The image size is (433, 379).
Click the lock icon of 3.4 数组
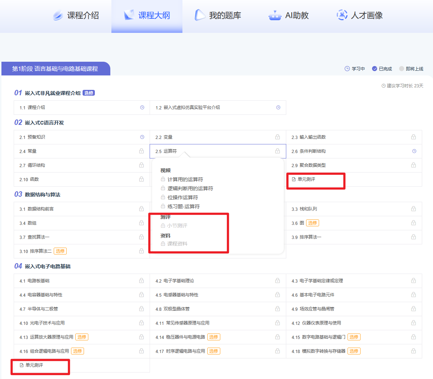point(141,223)
